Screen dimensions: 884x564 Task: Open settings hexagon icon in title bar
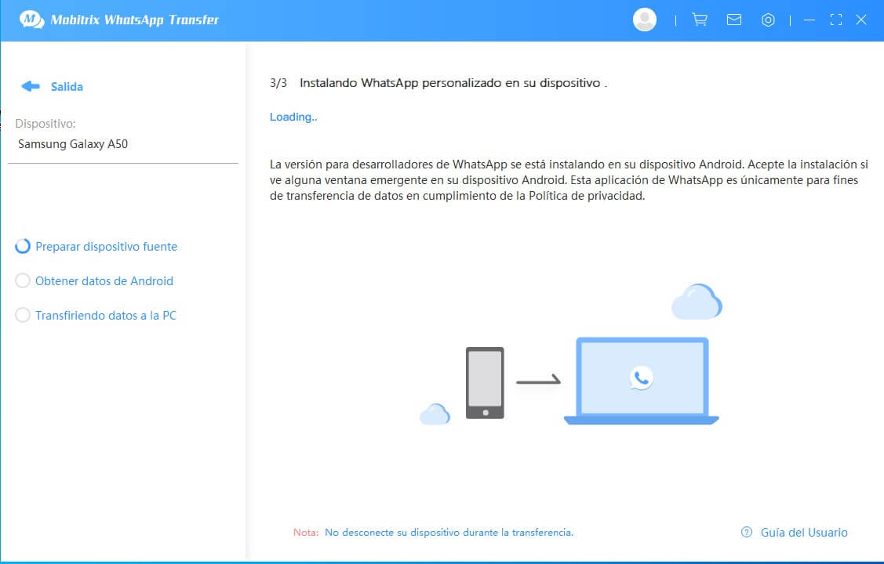(768, 20)
